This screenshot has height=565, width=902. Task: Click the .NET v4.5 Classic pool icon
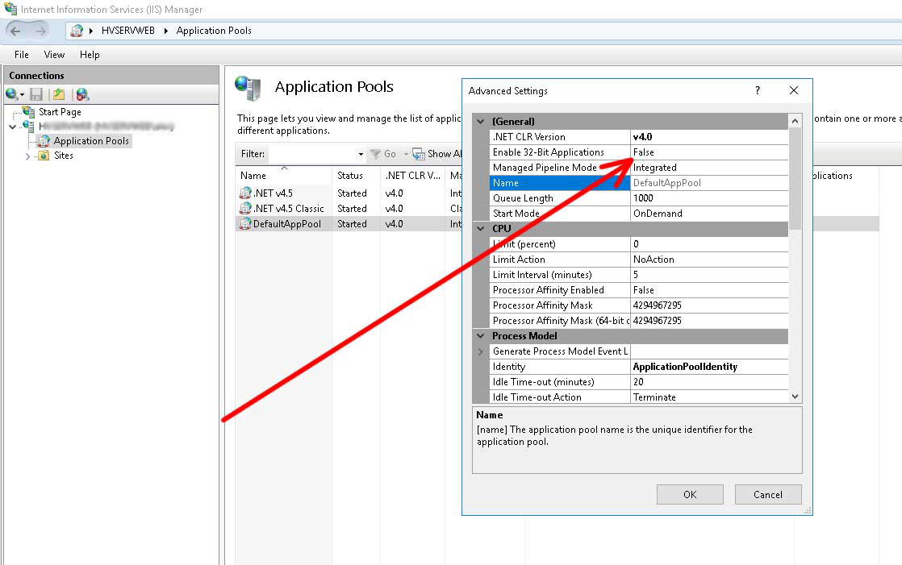[x=245, y=208]
